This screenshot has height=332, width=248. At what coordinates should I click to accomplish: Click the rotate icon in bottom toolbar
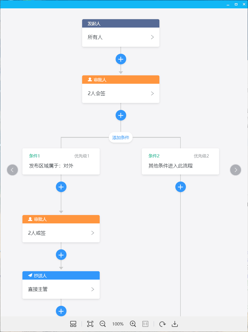point(162,324)
